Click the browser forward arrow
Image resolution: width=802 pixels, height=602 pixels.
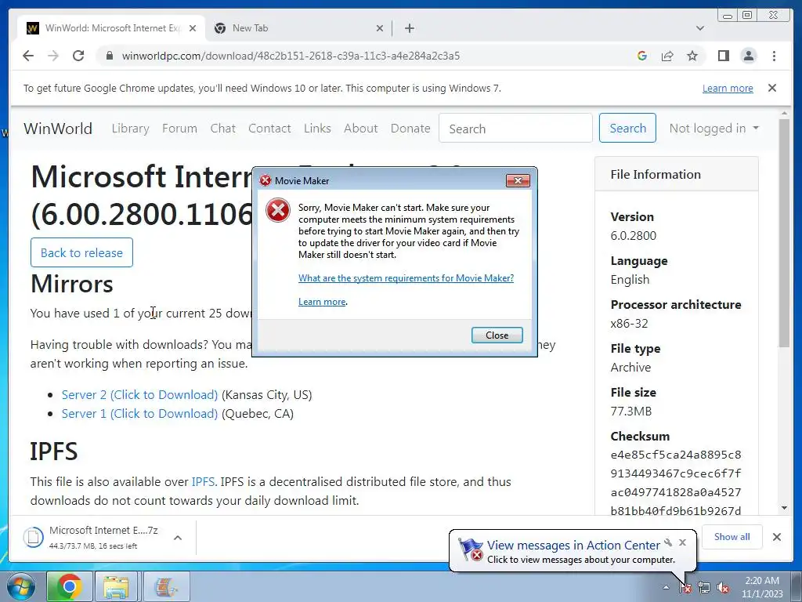pos(53,56)
